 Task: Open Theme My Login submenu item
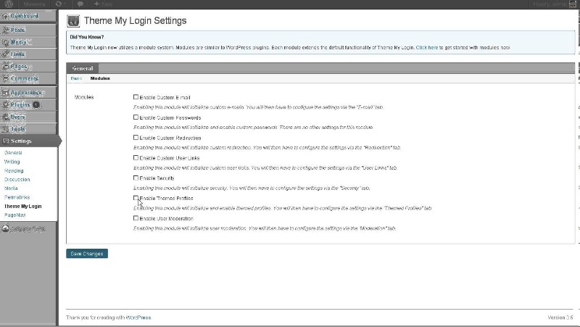coord(23,206)
